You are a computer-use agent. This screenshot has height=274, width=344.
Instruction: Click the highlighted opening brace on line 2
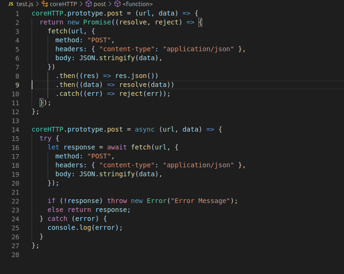[x=200, y=22]
